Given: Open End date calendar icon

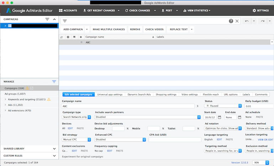Looking at the screenshot, I should (239, 117).
